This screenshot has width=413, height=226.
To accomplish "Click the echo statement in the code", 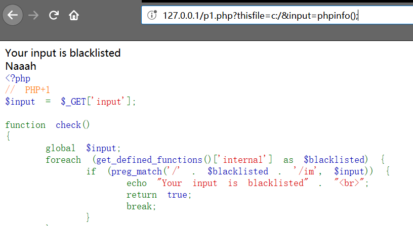I will click(x=247, y=183).
